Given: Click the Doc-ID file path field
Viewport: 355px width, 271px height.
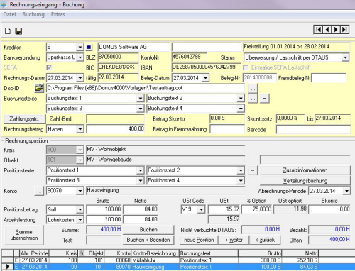Looking at the screenshot, I should [x=146, y=88].
